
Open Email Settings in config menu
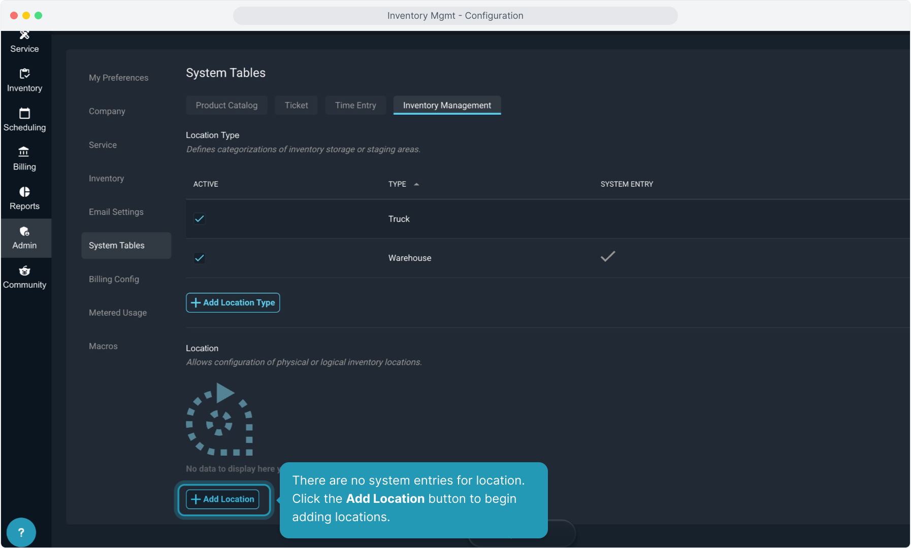(x=116, y=212)
